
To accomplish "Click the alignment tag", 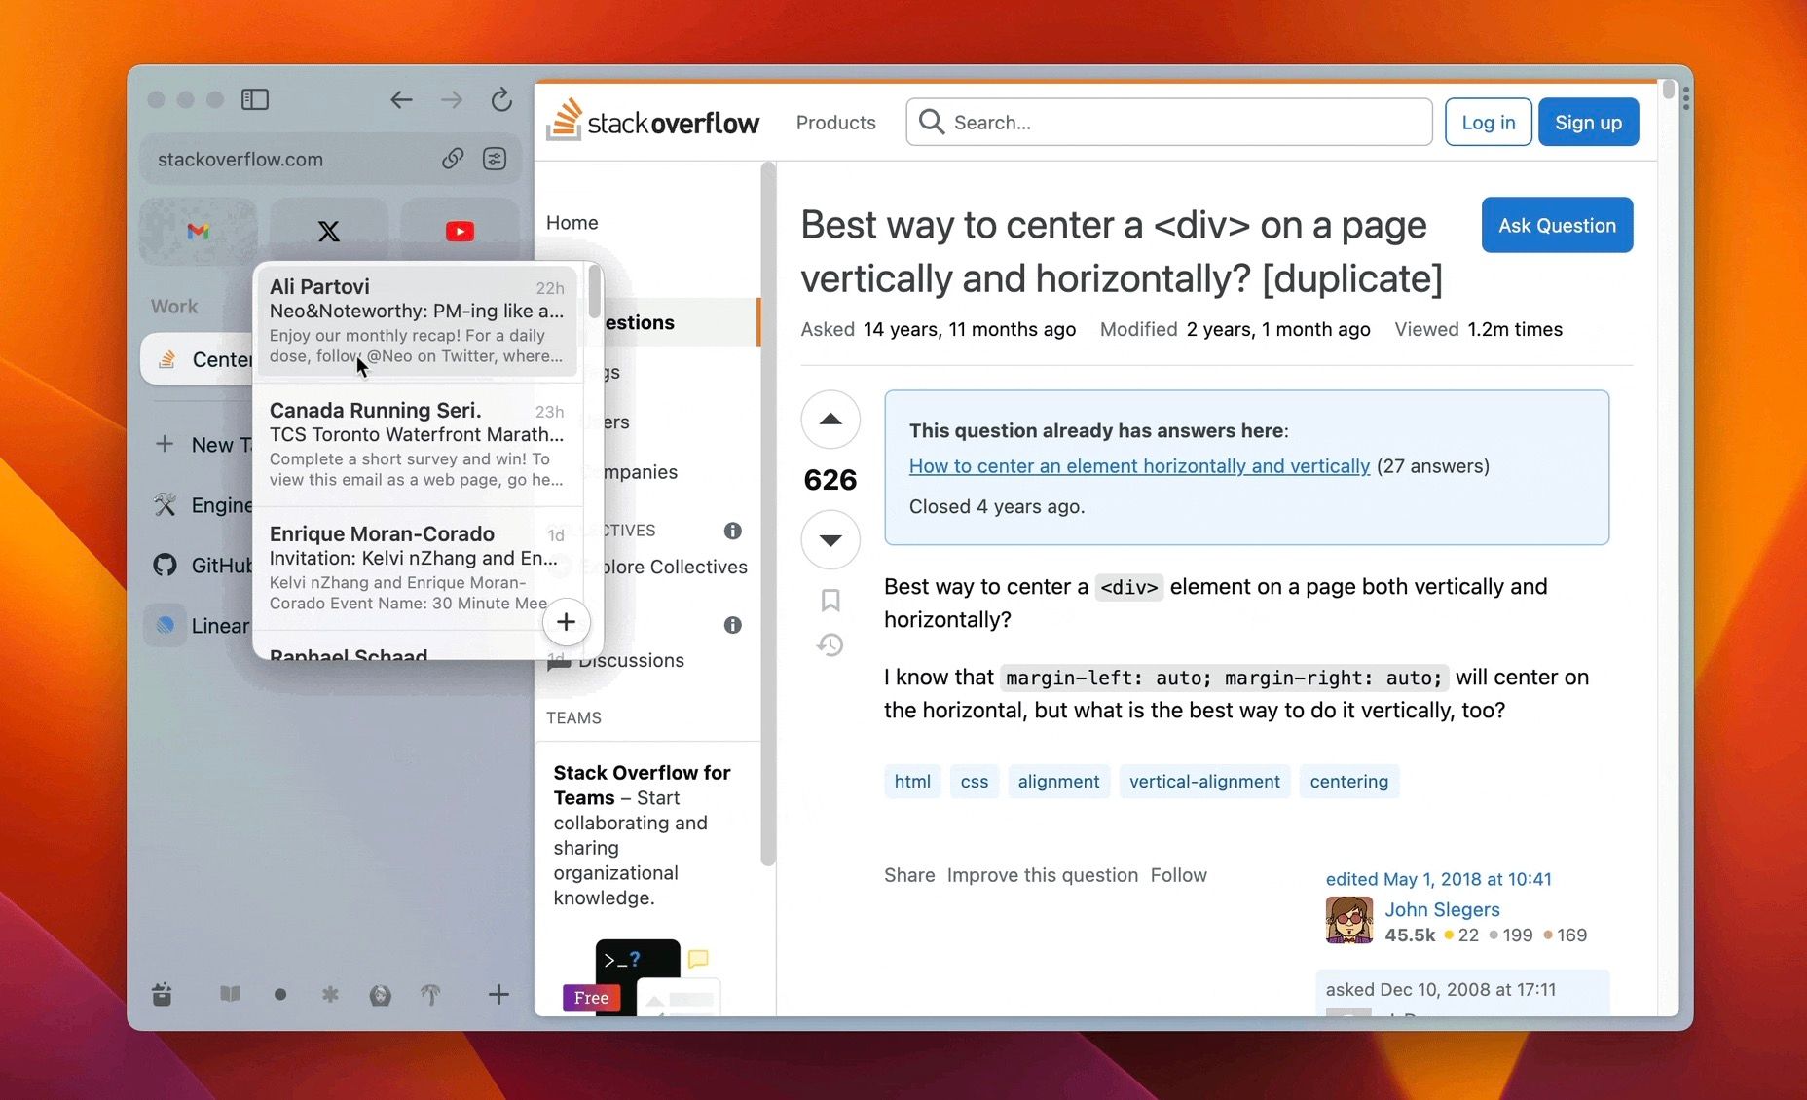I will pyautogui.click(x=1058, y=782).
